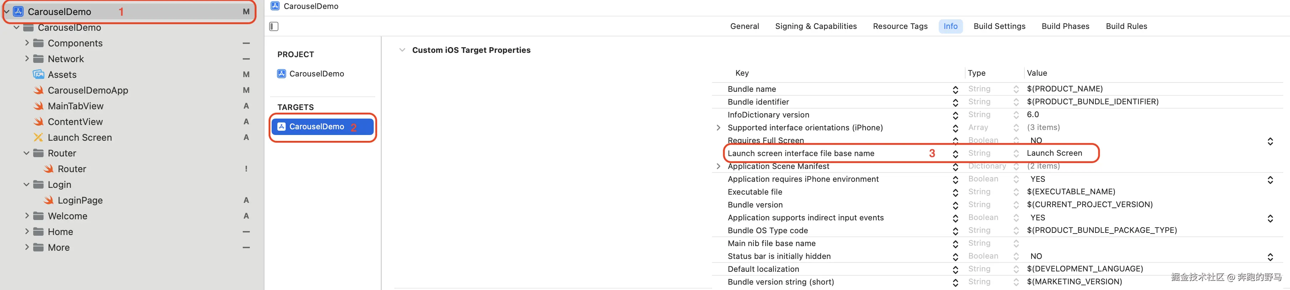Viewport: 1290px width, 290px height.
Task: Click the MainTabView Swift file icon
Action: tap(39, 106)
